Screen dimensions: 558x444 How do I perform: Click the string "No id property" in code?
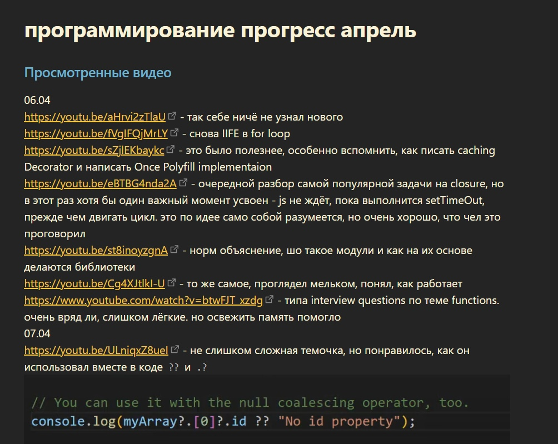click(x=339, y=422)
